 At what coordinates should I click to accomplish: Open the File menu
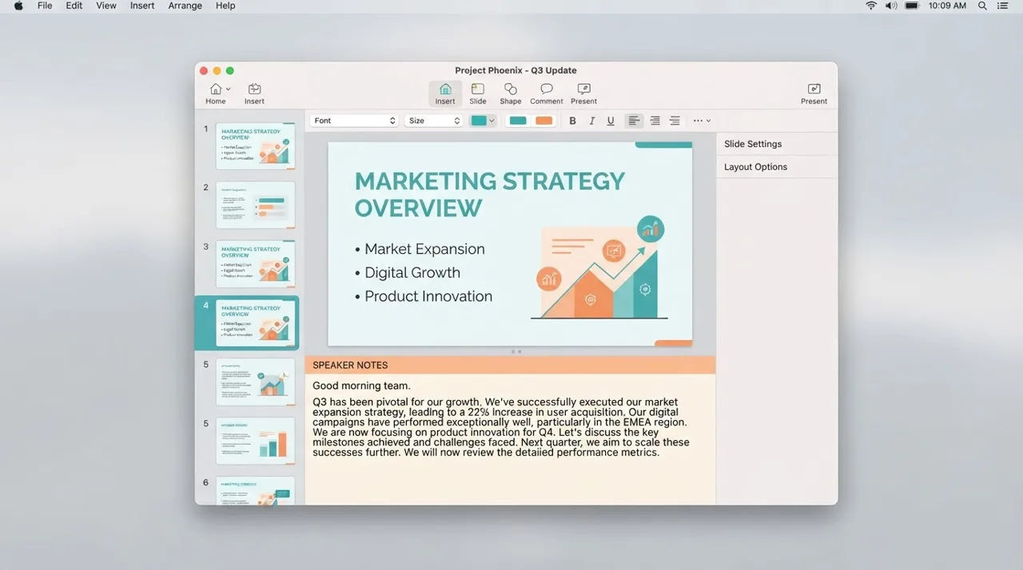pos(45,6)
